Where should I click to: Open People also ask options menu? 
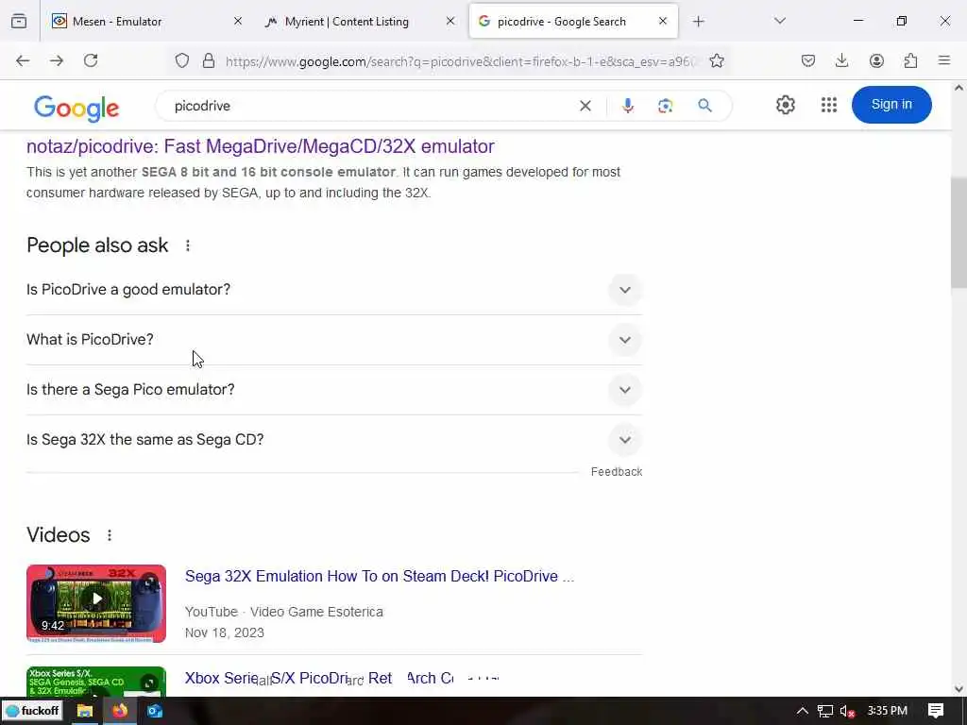[188, 246]
